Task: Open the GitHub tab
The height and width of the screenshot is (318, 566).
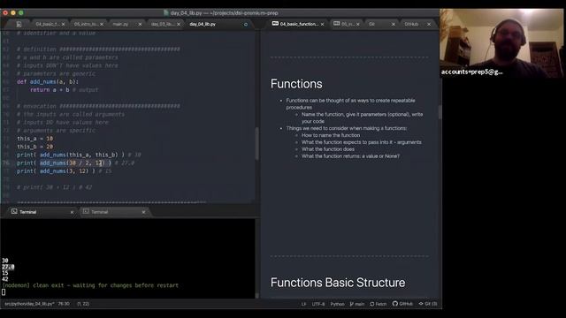Action: coord(411,24)
